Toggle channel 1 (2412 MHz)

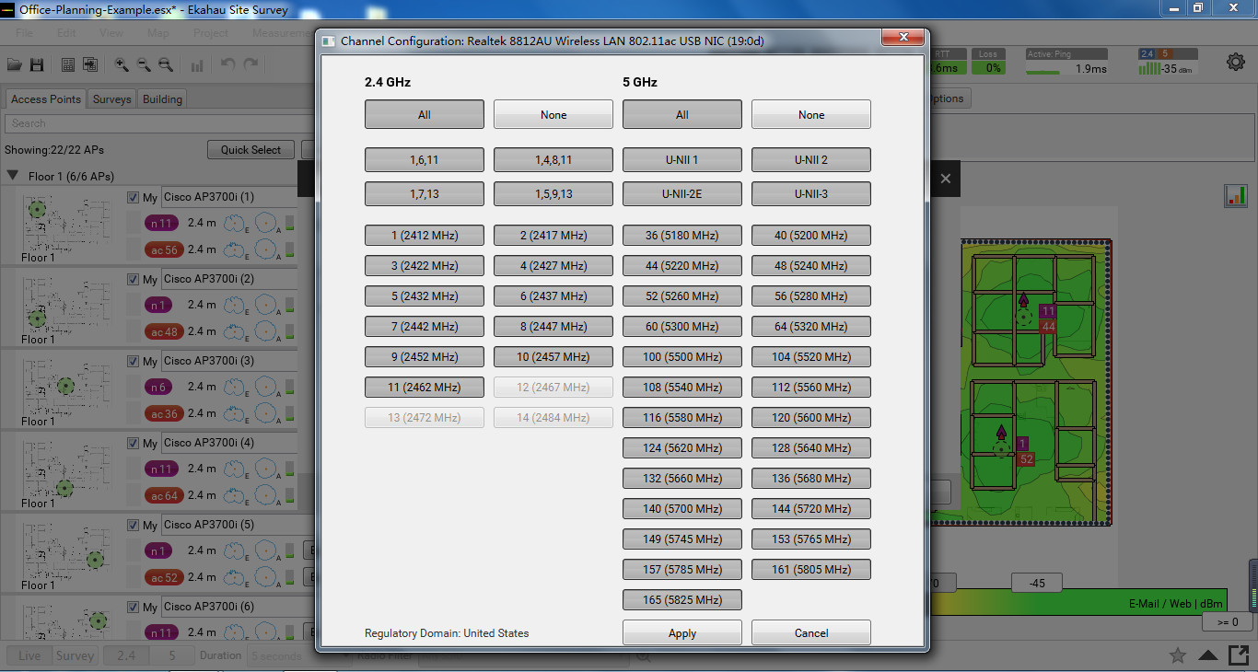click(x=425, y=236)
